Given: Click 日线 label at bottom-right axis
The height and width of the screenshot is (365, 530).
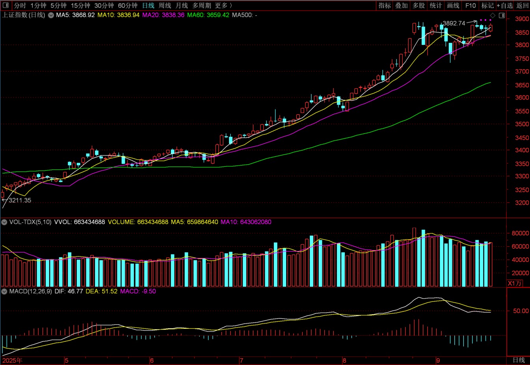Looking at the screenshot, I should coord(519,360).
